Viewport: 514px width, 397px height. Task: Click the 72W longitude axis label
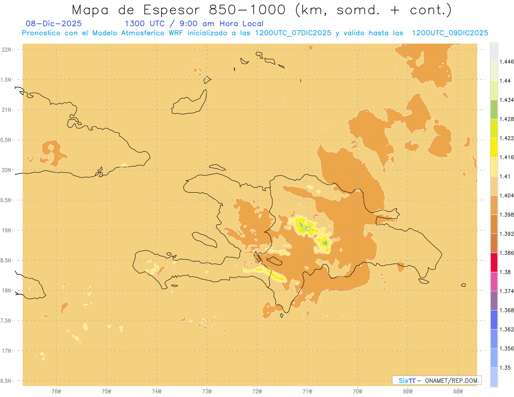(x=257, y=391)
